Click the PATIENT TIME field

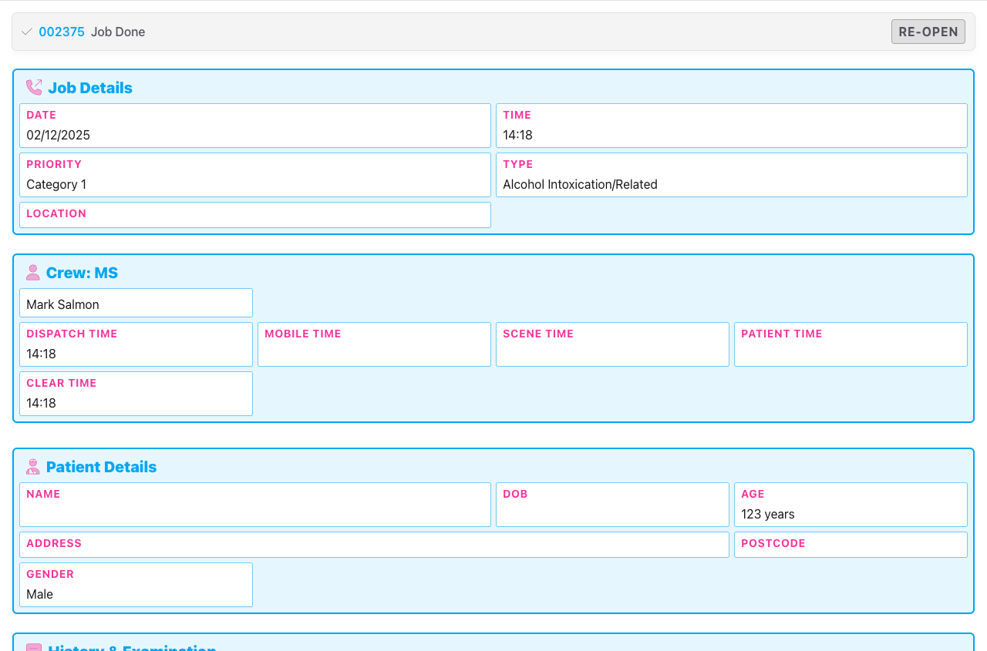point(851,351)
